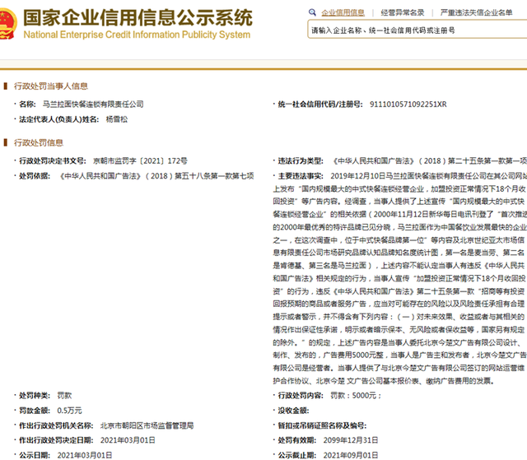Click the 国家企业信用信息公示系统 title
The image size is (527, 460).
[x=138, y=18]
